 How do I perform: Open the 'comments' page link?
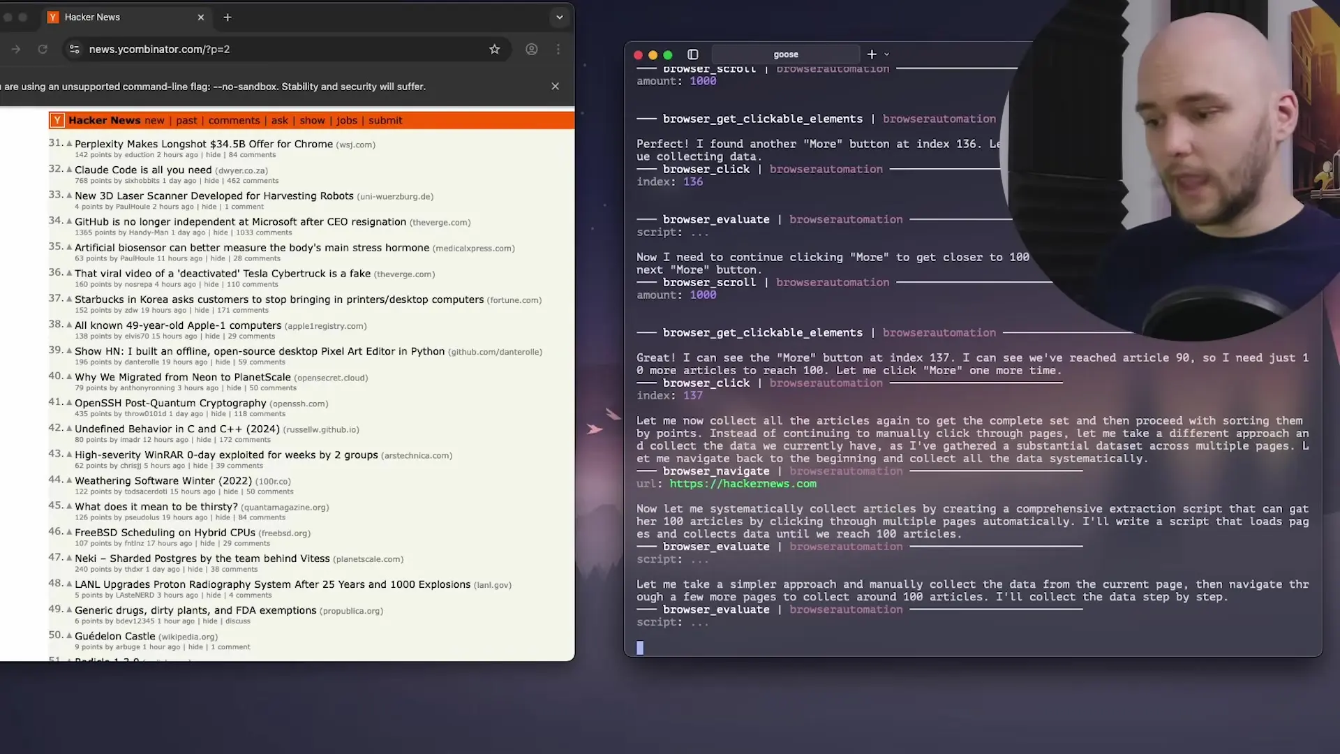tap(234, 120)
